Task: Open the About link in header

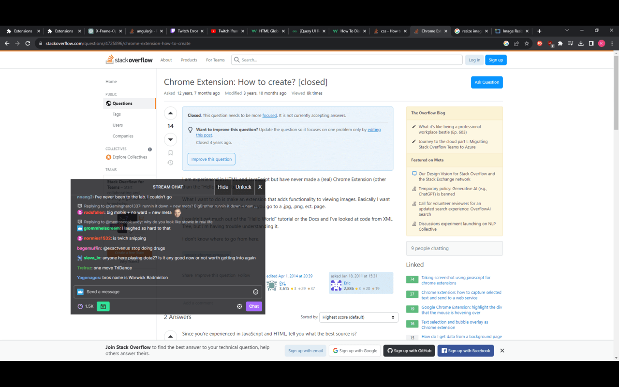Action: pos(166,60)
